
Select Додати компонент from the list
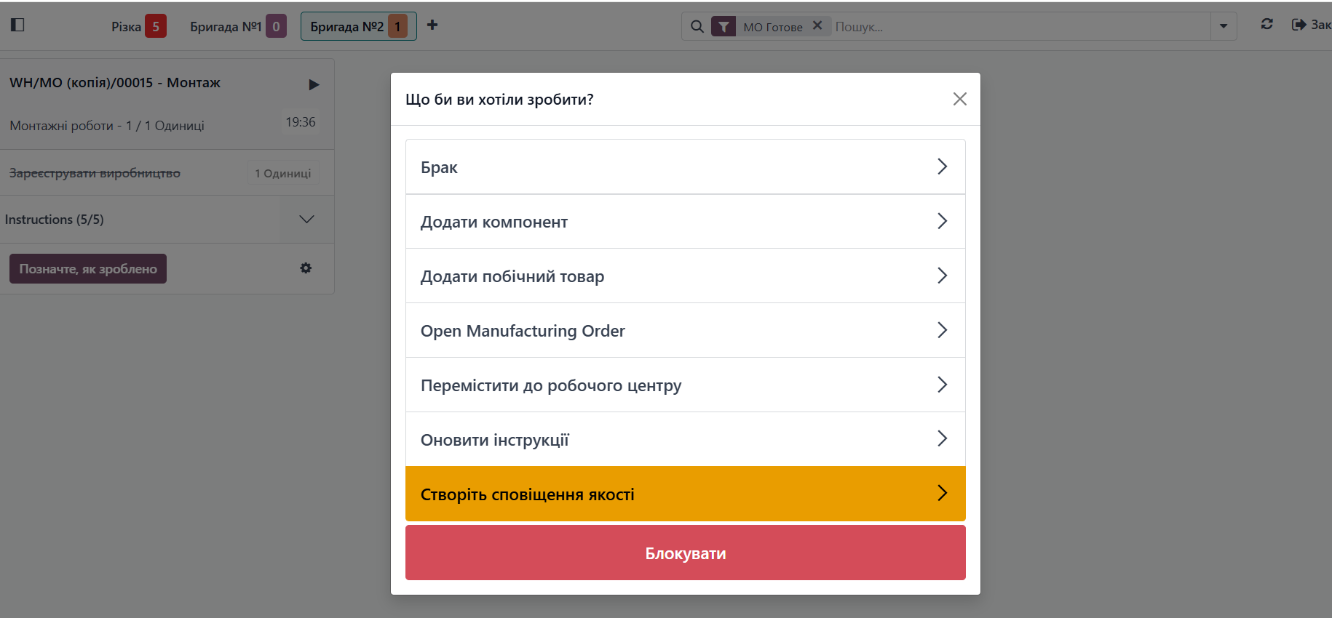click(685, 222)
